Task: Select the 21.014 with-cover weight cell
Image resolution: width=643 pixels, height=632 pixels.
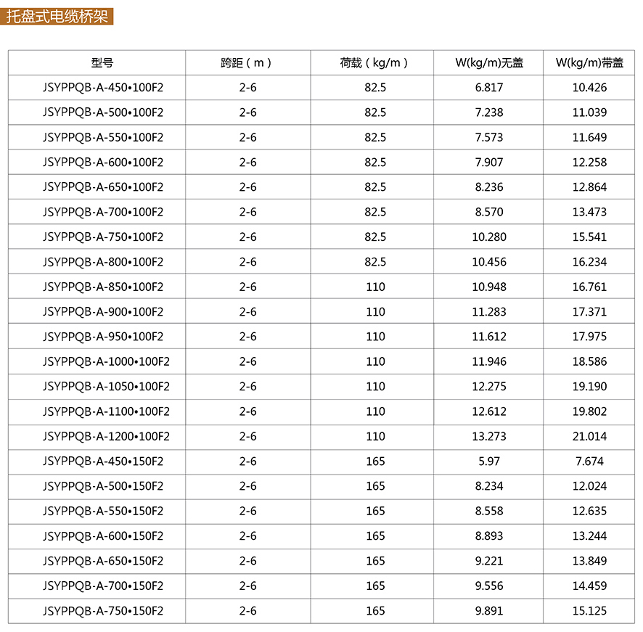Action: click(589, 436)
